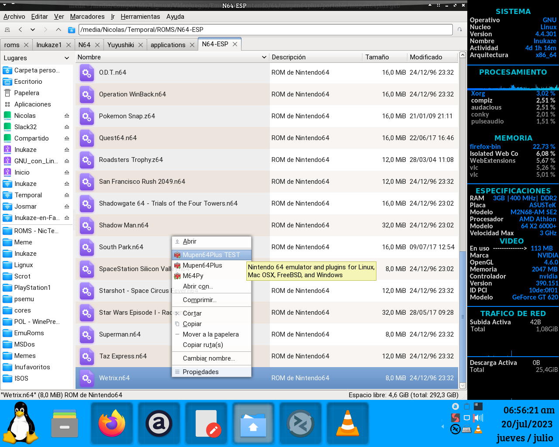
Task: Select Shadow Man.n64 file name
Action: (x=124, y=225)
